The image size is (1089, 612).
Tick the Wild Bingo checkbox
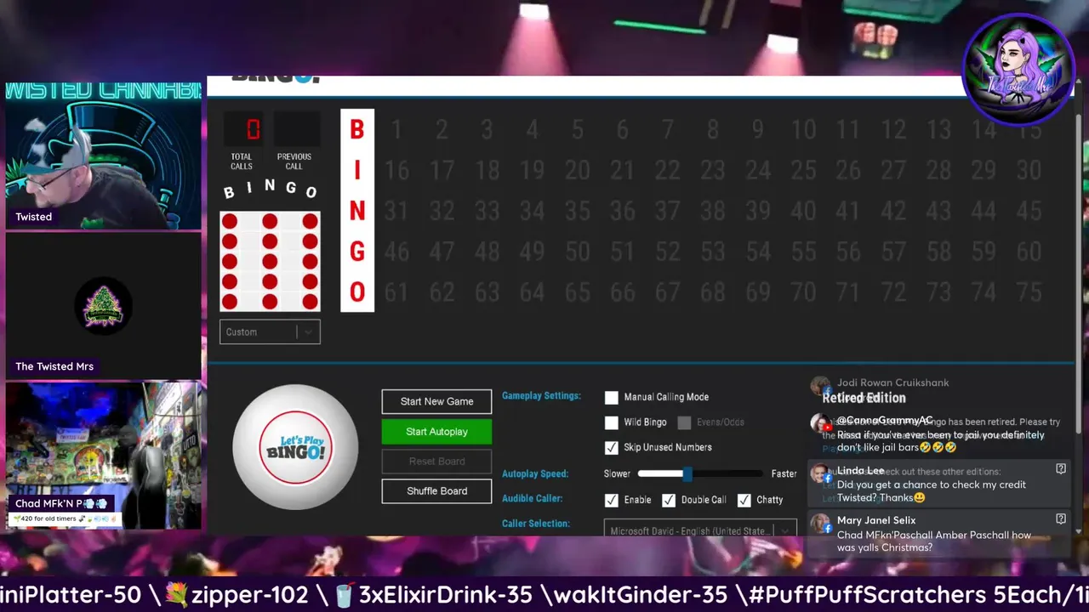[x=611, y=422]
